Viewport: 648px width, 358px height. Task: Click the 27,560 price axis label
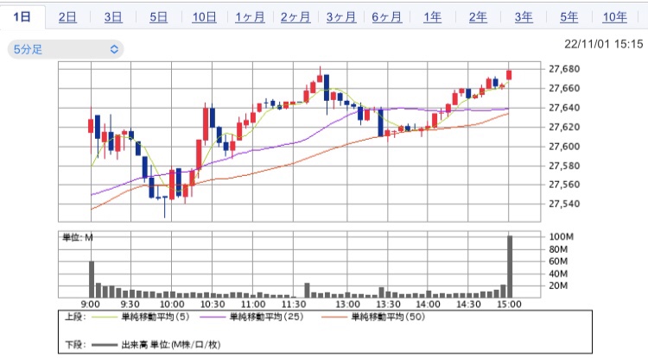pos(564,185)
